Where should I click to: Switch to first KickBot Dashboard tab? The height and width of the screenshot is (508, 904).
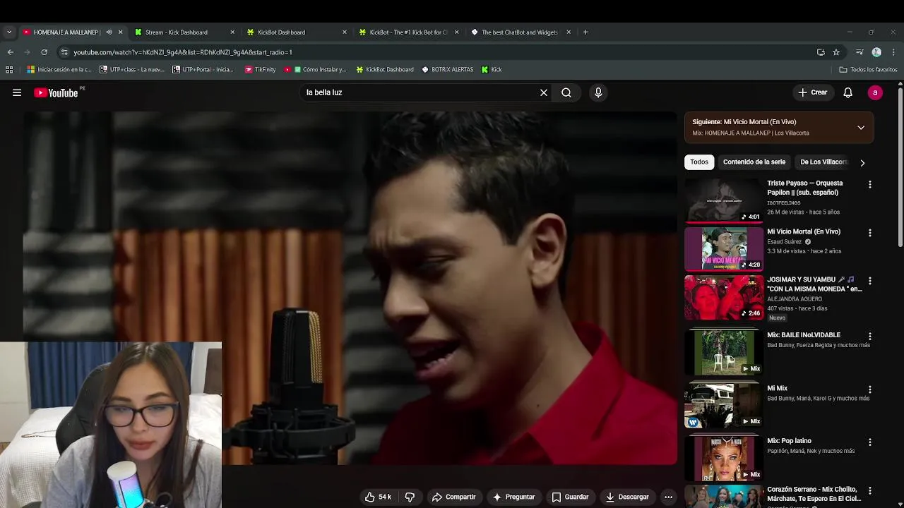point(297,32)
